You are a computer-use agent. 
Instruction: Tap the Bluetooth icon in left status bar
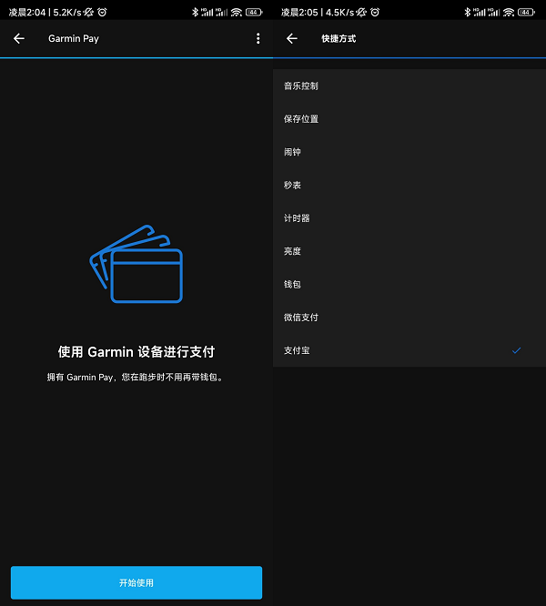[x=195, y=13]
